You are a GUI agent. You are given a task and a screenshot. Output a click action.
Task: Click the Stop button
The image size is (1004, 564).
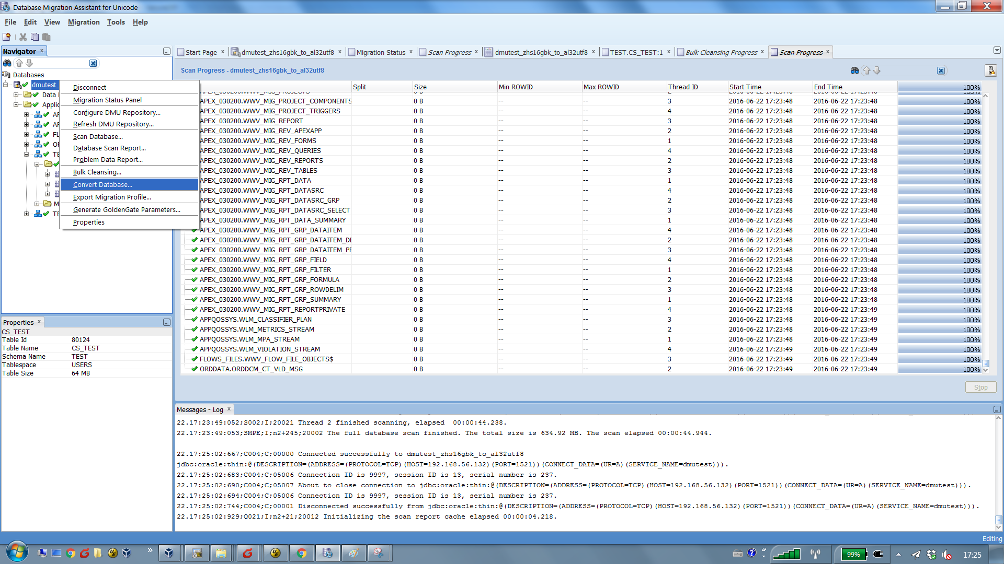(980, 387)
